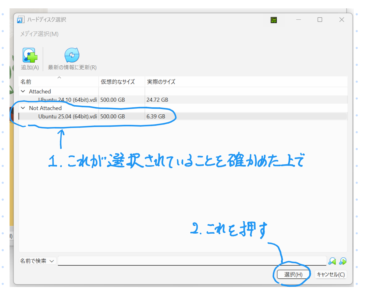
Task: Click the search next match icon
Action: (343, 261)
